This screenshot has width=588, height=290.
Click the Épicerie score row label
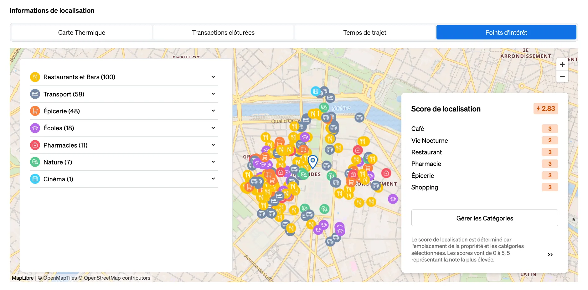click(x=423, y=176)
